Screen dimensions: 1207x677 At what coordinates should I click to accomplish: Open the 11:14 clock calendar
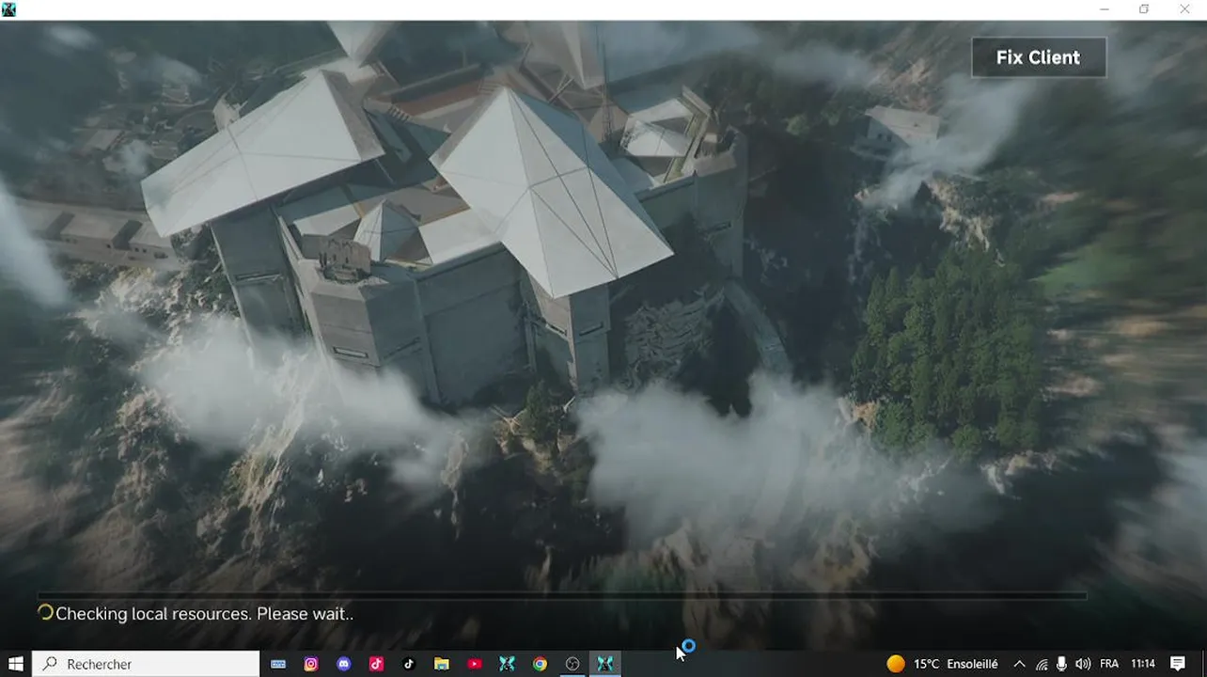(1143, 664)
